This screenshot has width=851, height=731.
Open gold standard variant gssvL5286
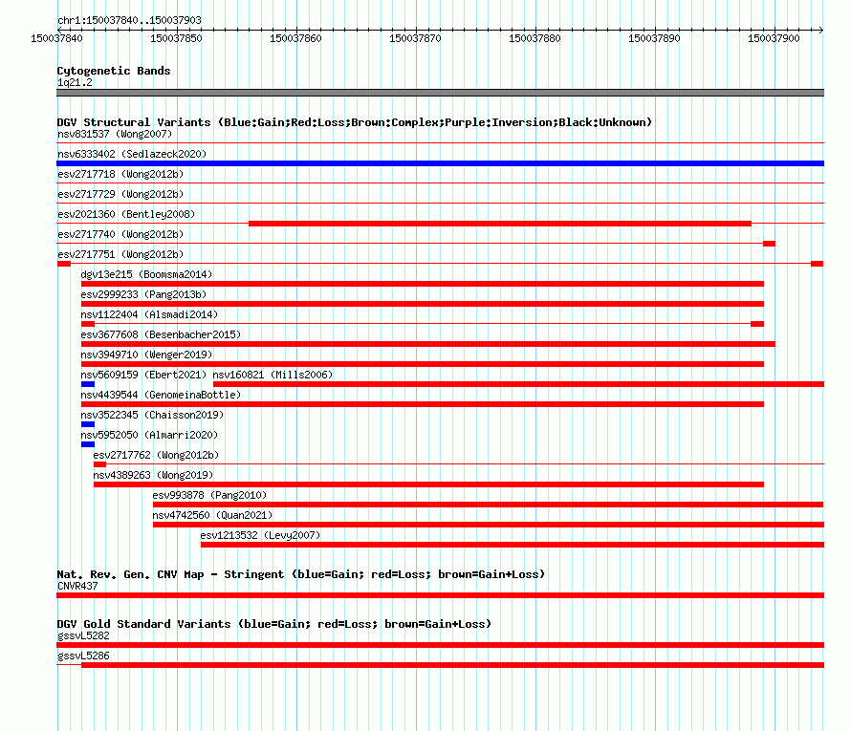(x=83, y=656)
